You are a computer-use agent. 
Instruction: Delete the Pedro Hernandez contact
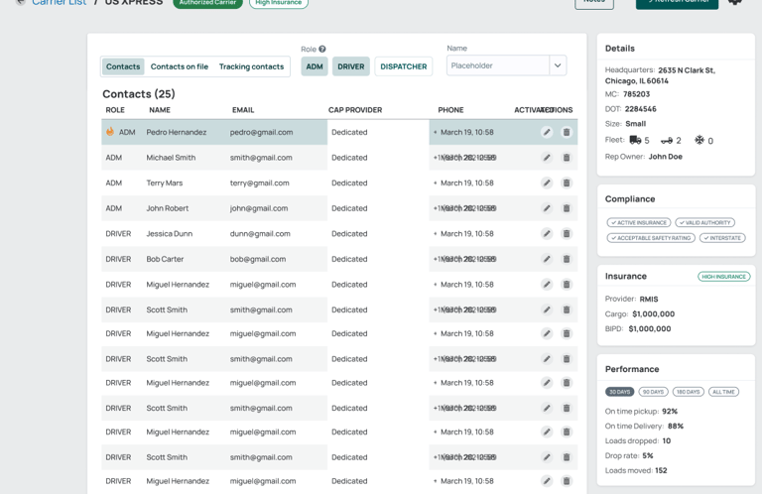(x=567, y=132)
